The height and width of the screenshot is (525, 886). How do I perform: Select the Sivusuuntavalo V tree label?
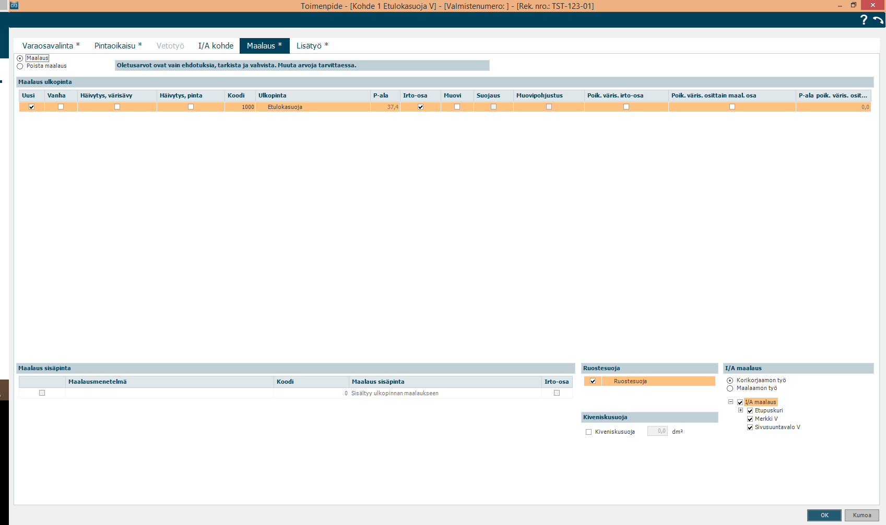pos(777,428)
